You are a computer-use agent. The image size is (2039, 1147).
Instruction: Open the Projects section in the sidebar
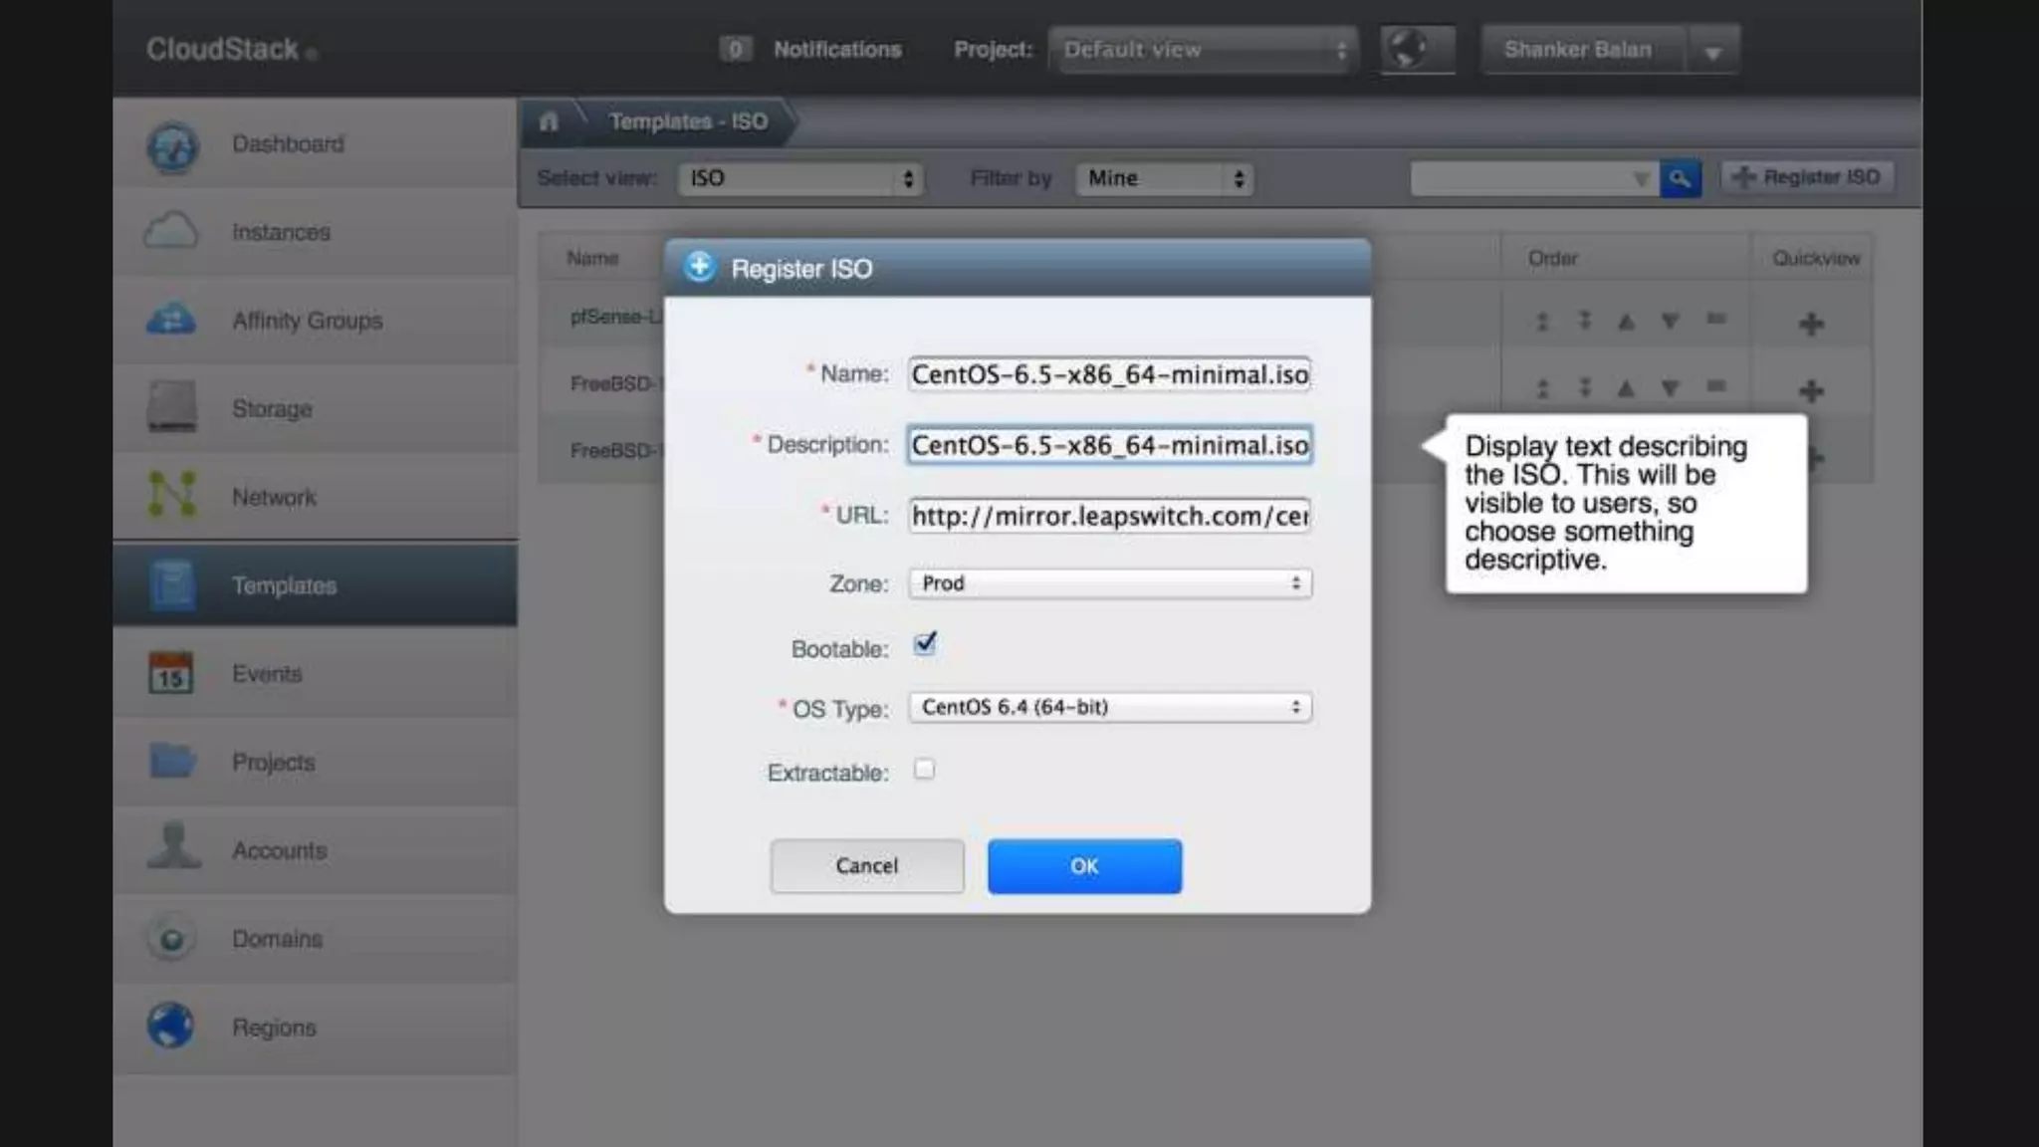click(273, 762)
